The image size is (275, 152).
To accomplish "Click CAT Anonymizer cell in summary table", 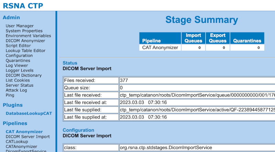I will click(160, 48).
